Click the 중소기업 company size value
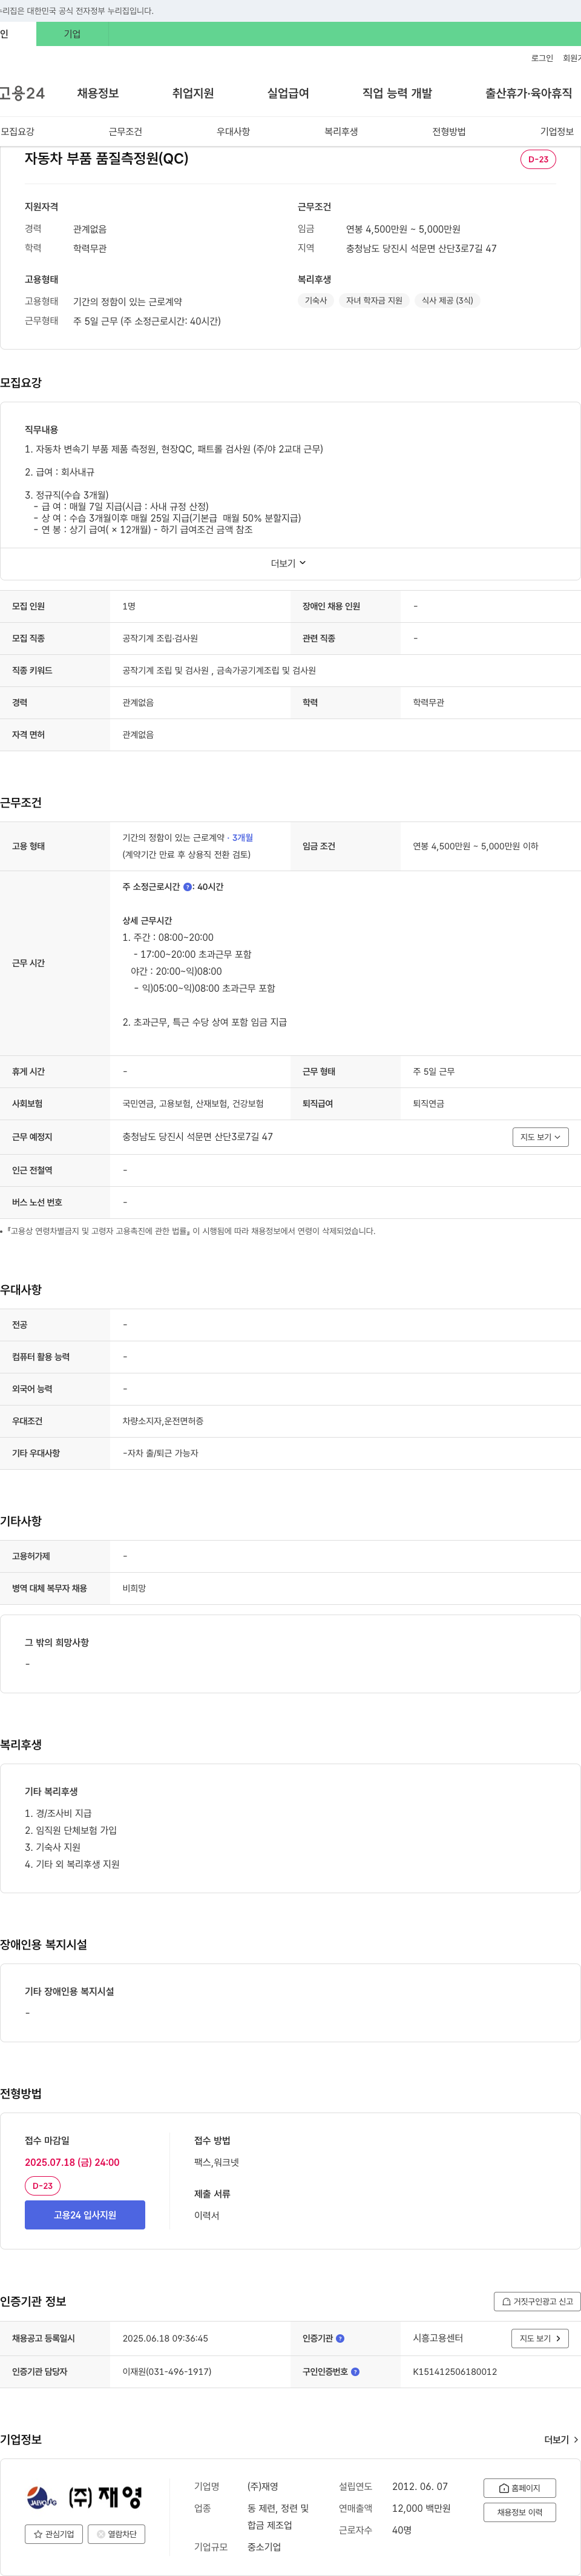581x2576 pixels. 264,2547
